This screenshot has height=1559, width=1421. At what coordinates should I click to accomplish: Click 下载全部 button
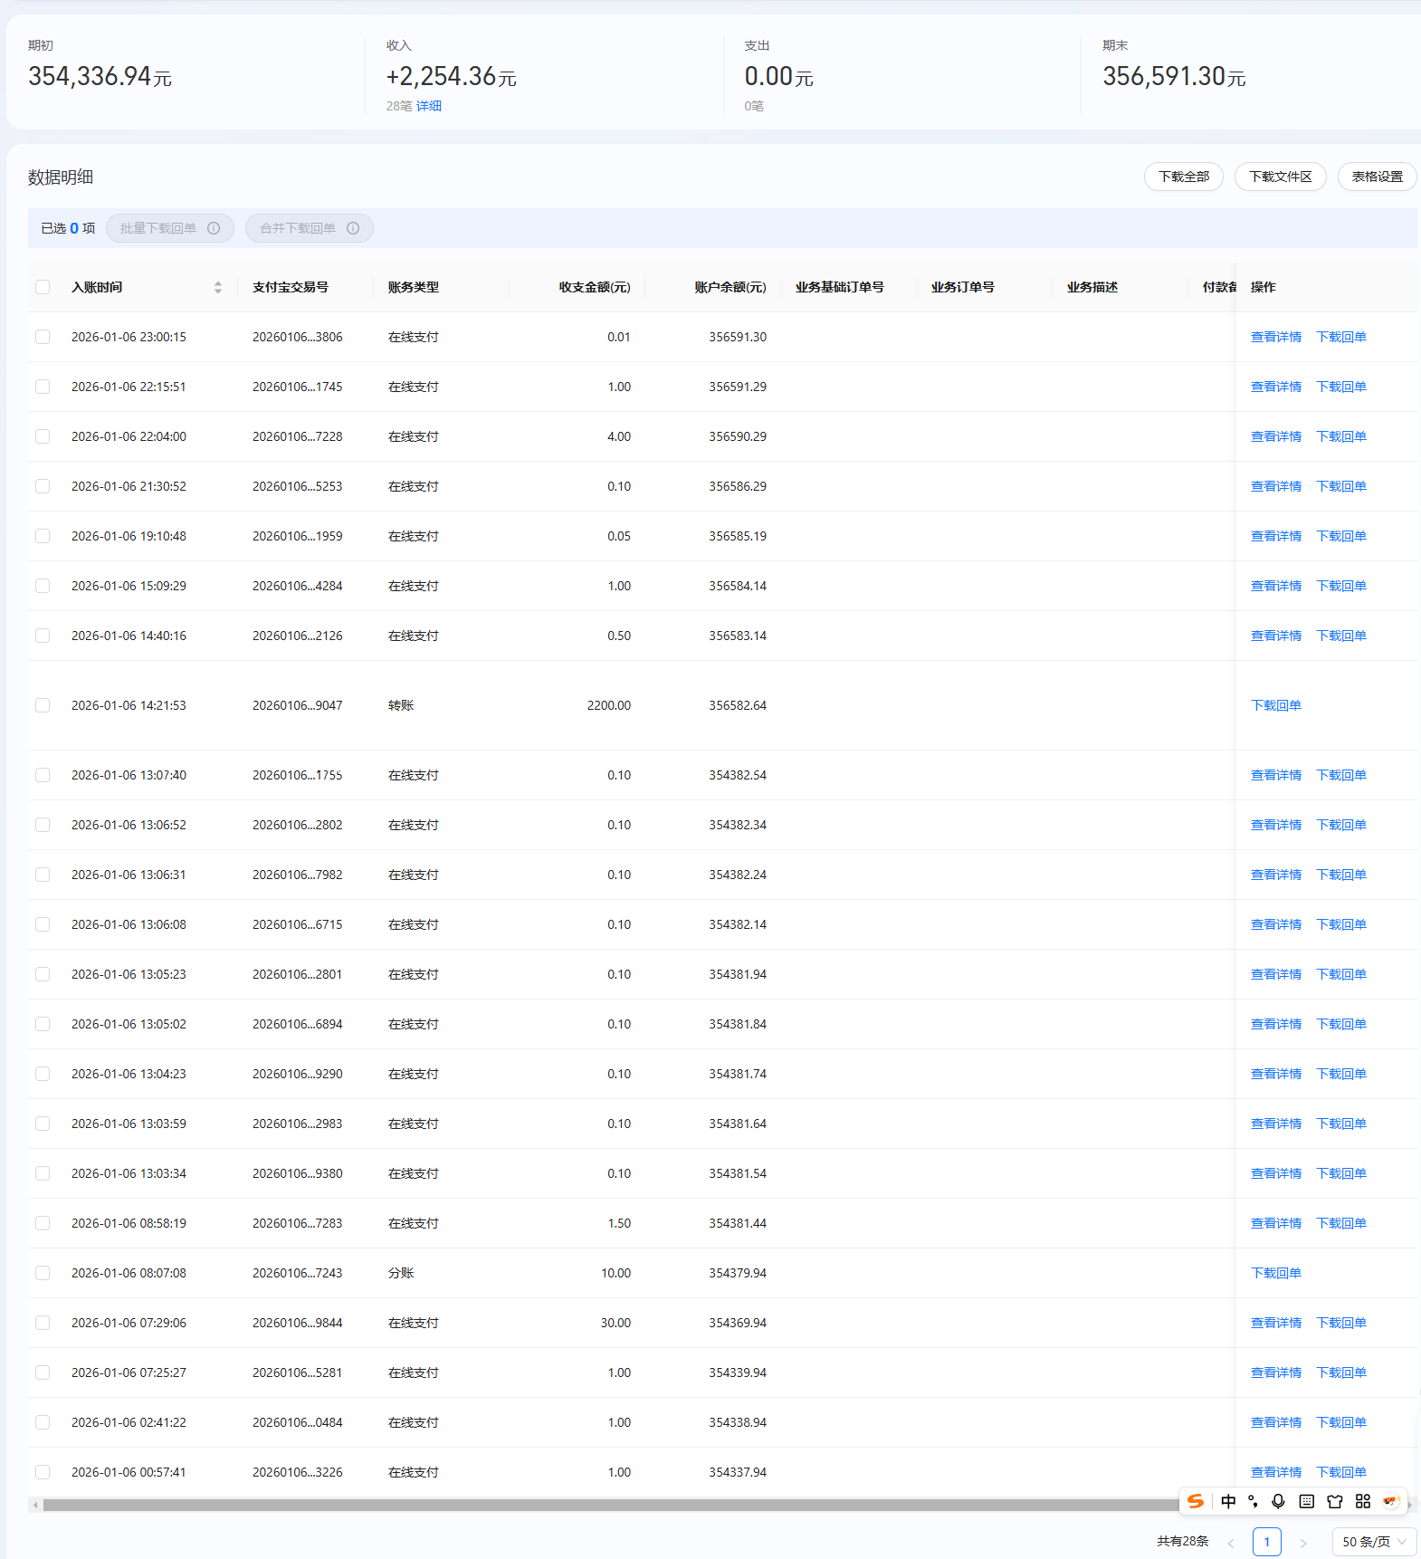(1183, 177)
